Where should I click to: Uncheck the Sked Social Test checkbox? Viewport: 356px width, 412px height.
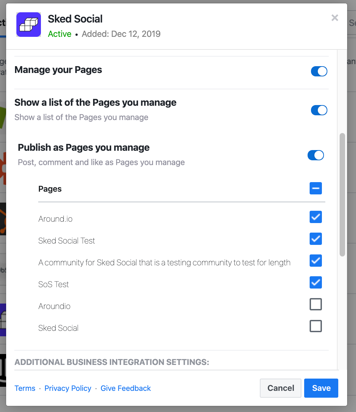pyautogui.click(x=316, y=239)
